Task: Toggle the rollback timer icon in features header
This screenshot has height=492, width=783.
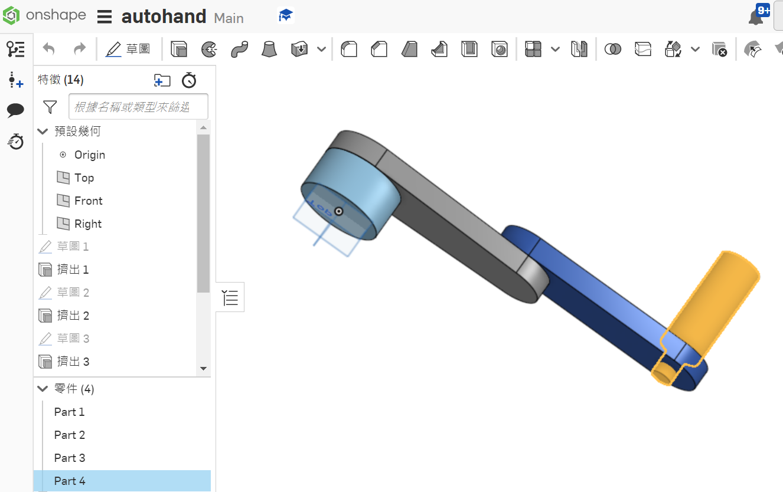Action: click(x=189, y=80)
